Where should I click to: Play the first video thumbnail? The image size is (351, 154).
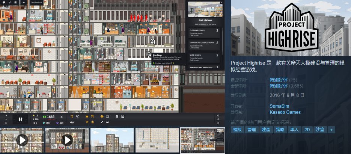click(22, 140)
